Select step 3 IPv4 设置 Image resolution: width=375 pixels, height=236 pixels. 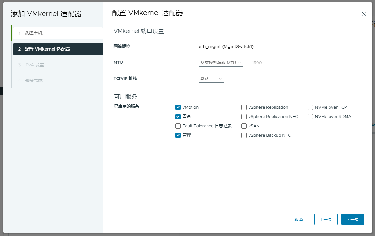pyautogui.click(x=57, y=65)
